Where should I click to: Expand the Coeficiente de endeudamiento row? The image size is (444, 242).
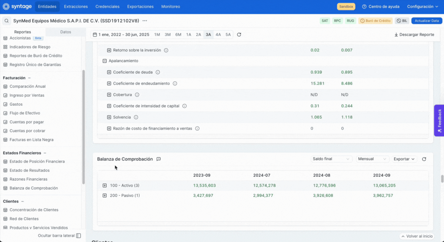[x=109, y=84]
